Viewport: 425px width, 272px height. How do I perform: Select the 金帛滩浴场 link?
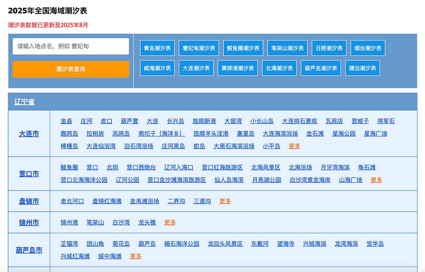144,201
